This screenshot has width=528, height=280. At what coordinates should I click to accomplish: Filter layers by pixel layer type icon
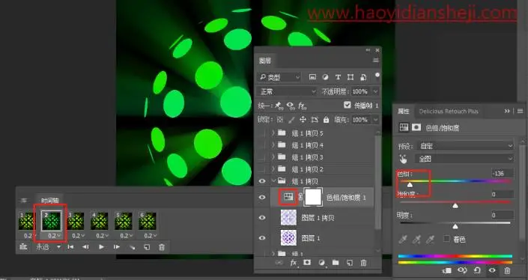(x=312, y=77)
